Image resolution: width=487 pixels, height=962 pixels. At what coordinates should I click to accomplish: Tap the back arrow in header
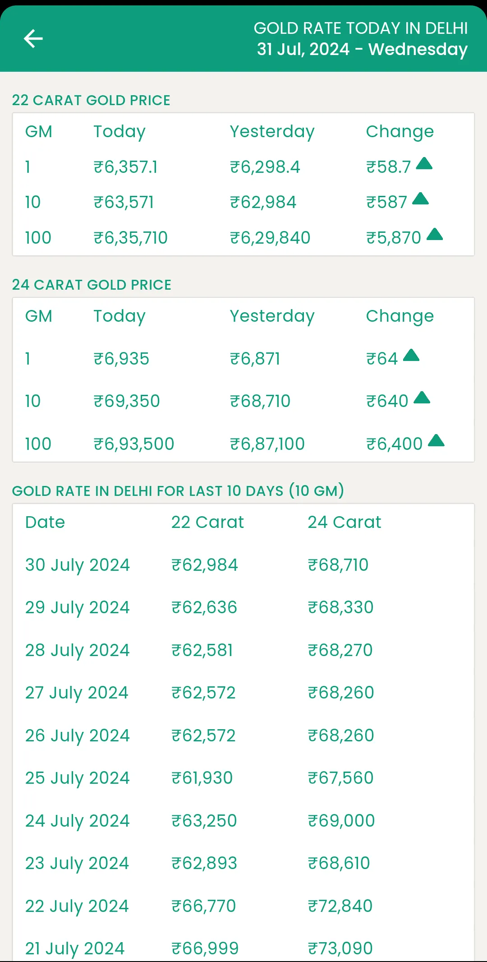click(x=33, y=38)
